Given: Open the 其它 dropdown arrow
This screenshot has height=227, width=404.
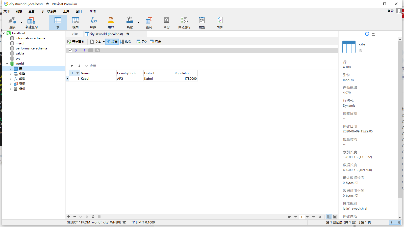Looking at the screenshot, I should pyautogui.click(x=139, y=23).
